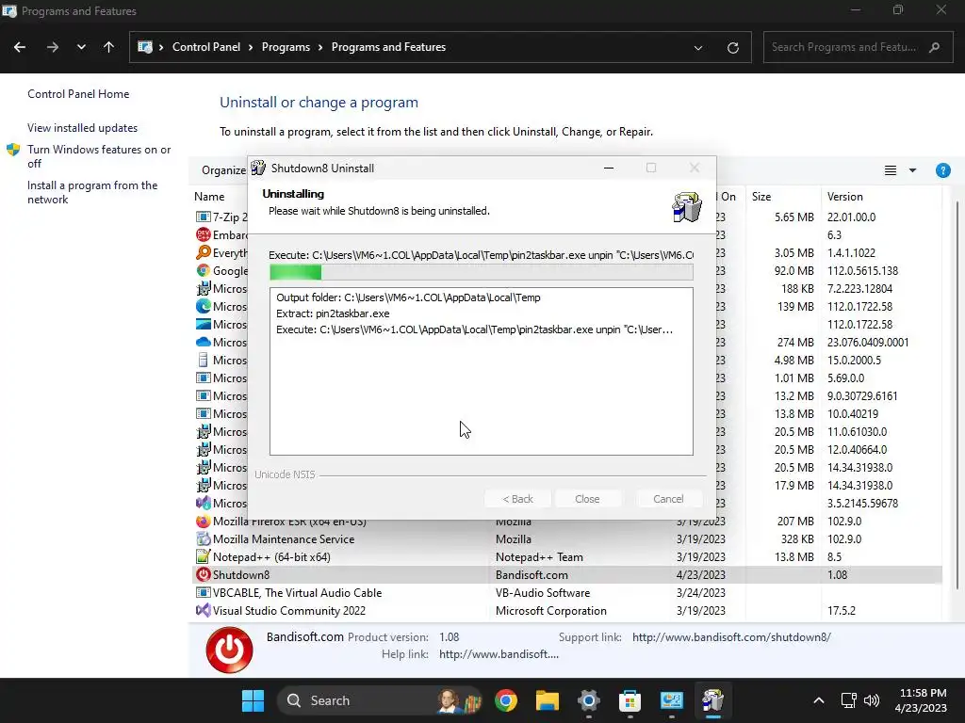Click the volume speaker tray icon
The image size is (965, 723).
(x=872, y=700)
